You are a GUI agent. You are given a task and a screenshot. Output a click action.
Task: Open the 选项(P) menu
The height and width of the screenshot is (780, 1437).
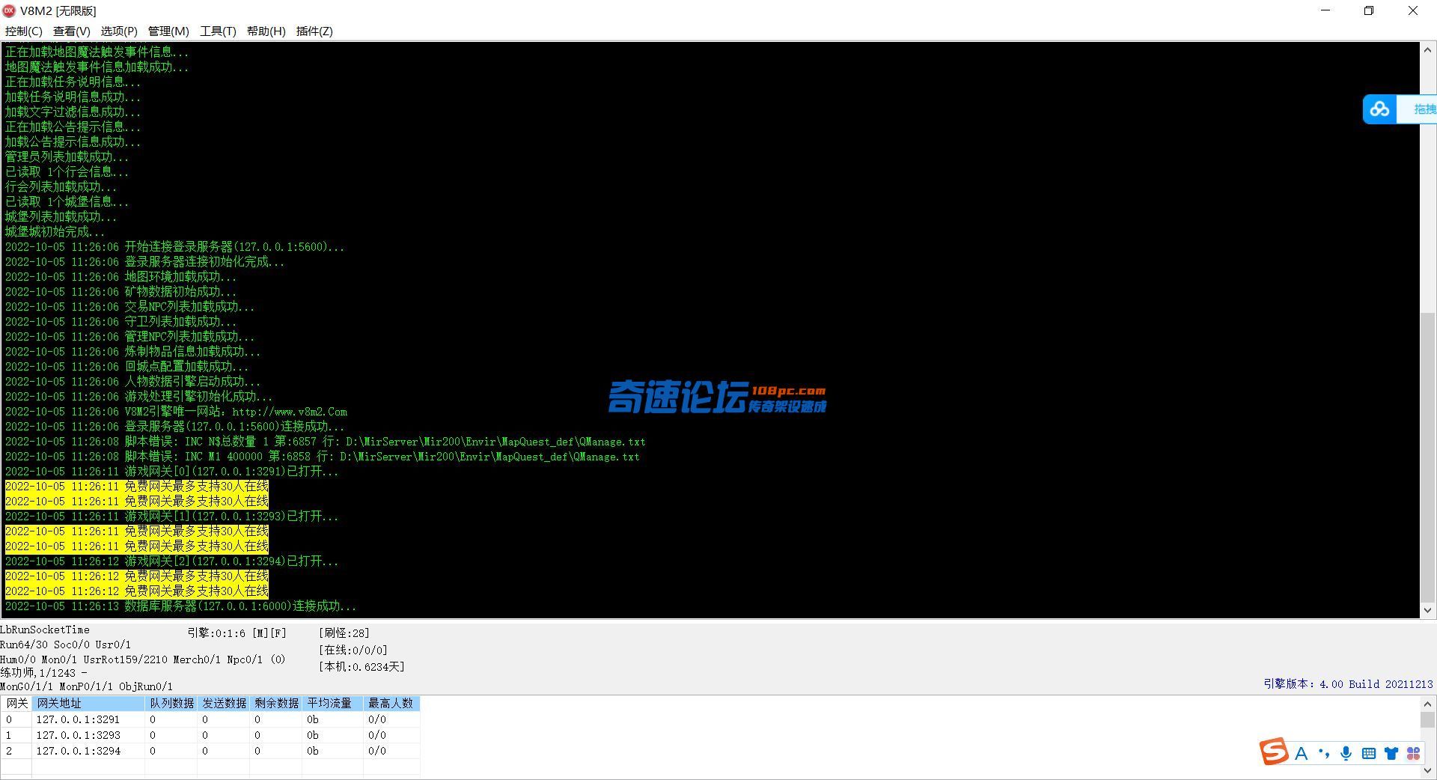point(119,31)
